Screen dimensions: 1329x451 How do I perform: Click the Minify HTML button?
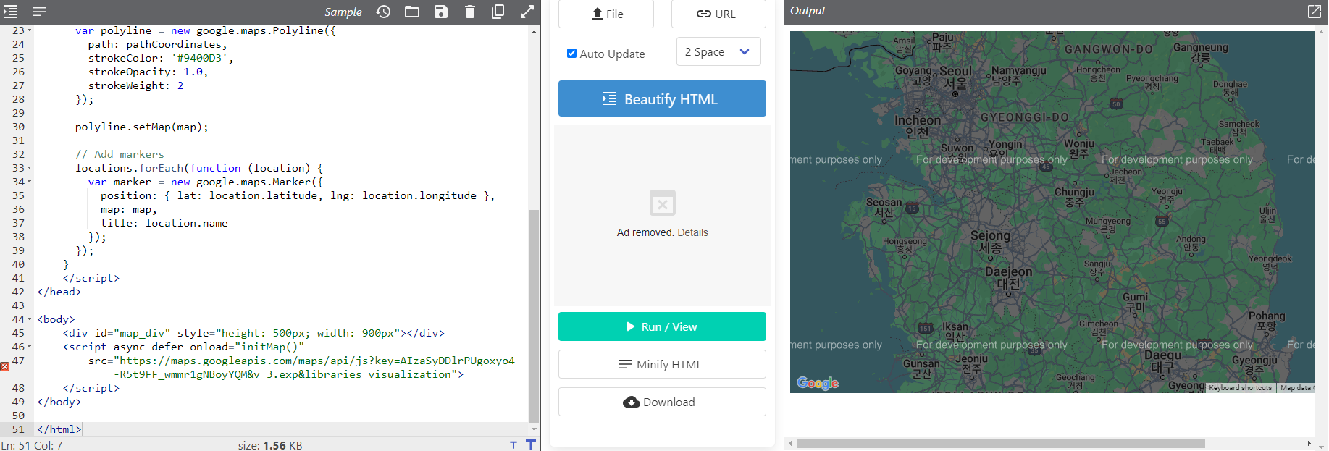(662, 364)
